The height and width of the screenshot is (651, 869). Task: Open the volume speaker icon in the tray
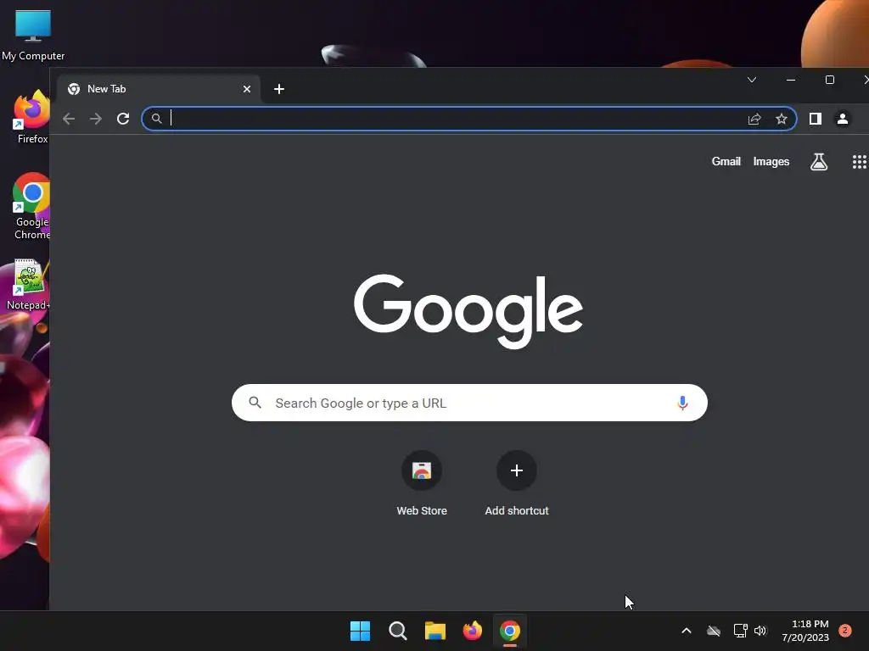(760, 631)
